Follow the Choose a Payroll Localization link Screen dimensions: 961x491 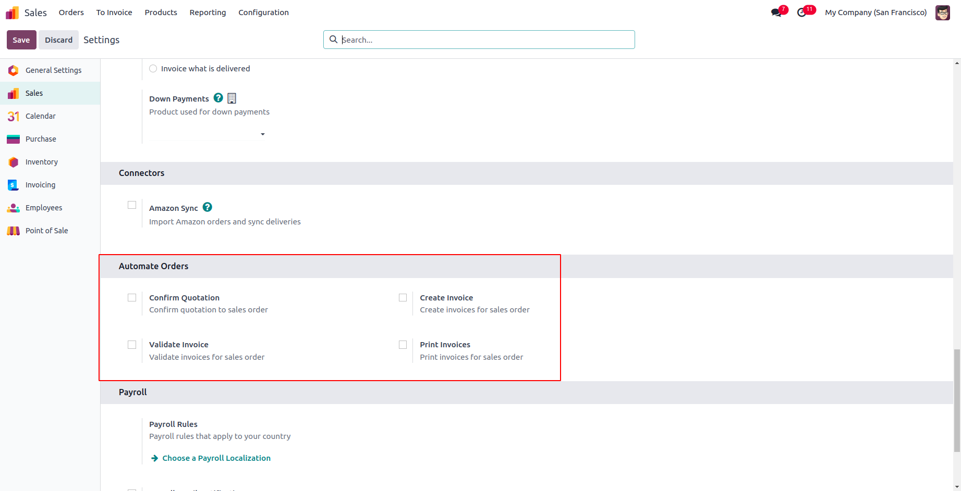pos(216,458)
